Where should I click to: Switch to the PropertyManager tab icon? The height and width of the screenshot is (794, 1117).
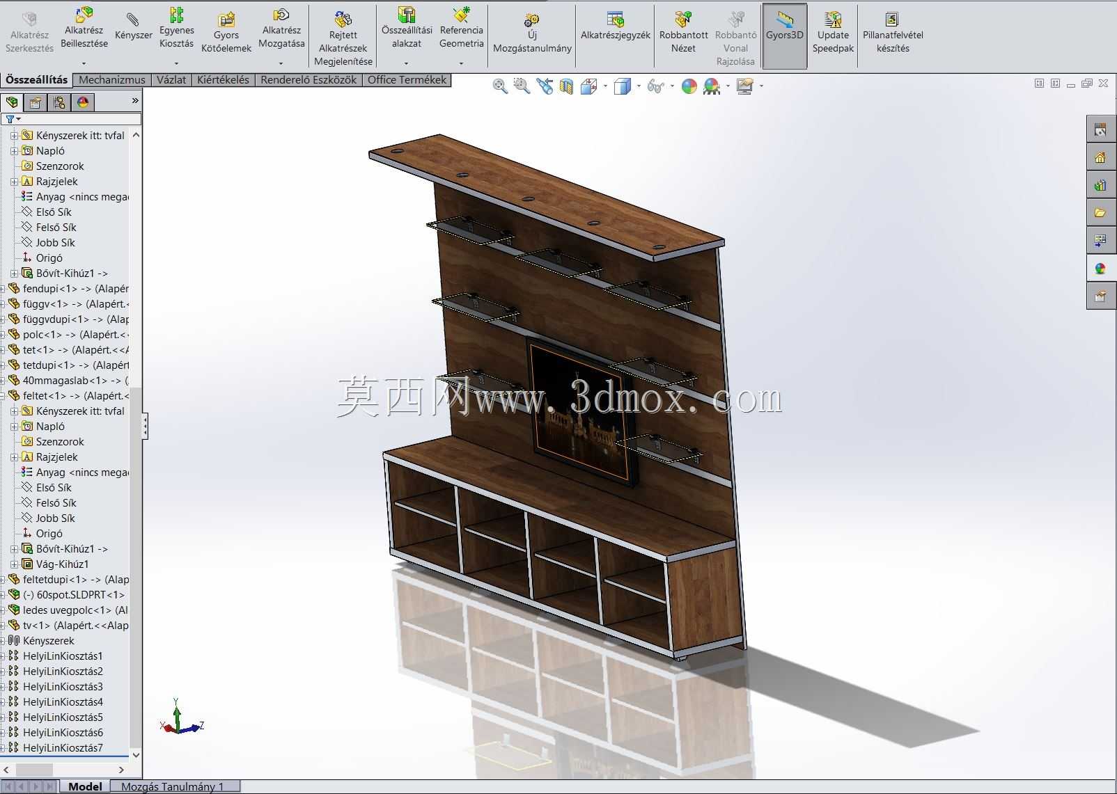coord(36,103)
